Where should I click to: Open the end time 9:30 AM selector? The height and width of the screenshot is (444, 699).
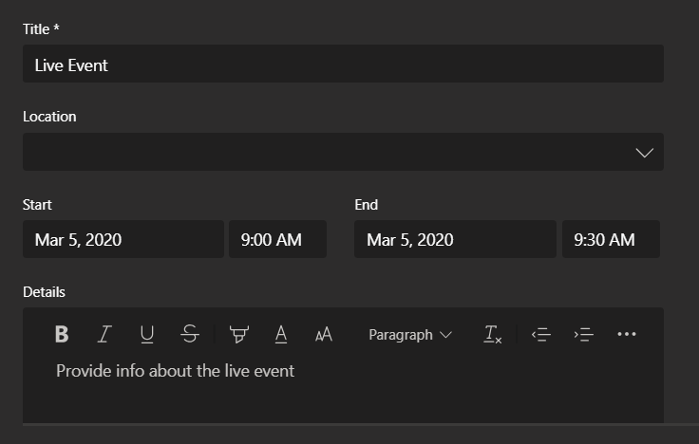pos(611,239)
